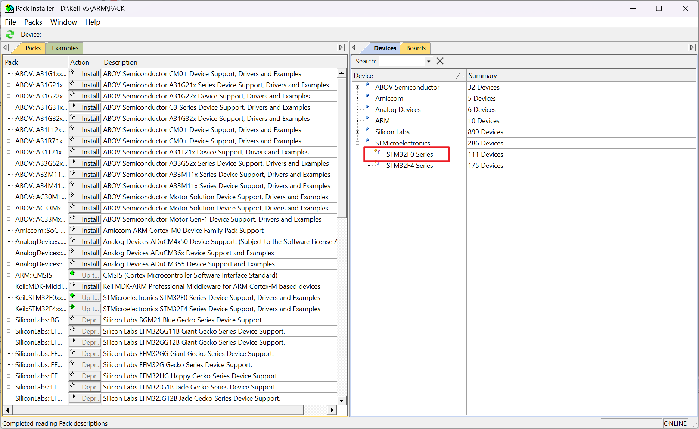Screen dimensions: 699x429
Task: Expand the Amiccom device node
Action: pyautogui.click(x=357, y=98)
